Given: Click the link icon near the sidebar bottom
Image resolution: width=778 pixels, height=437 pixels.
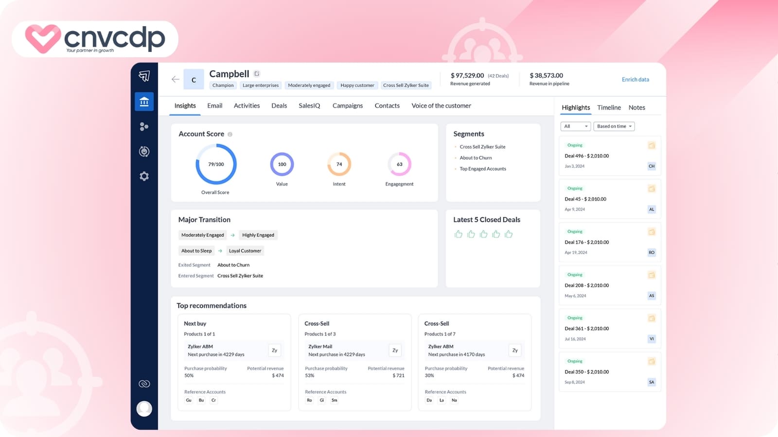Looking at the screenshot, I should pos(144,383).
